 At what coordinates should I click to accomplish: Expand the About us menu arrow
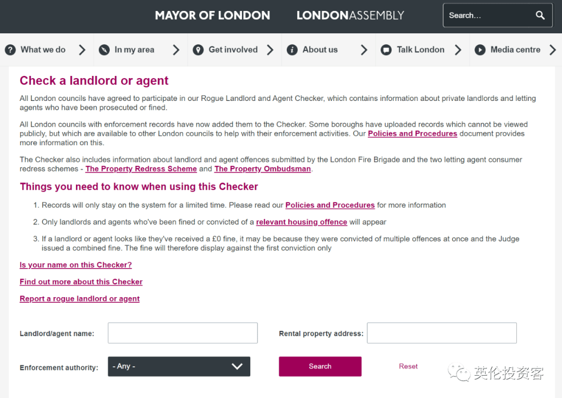pos(364,50)
